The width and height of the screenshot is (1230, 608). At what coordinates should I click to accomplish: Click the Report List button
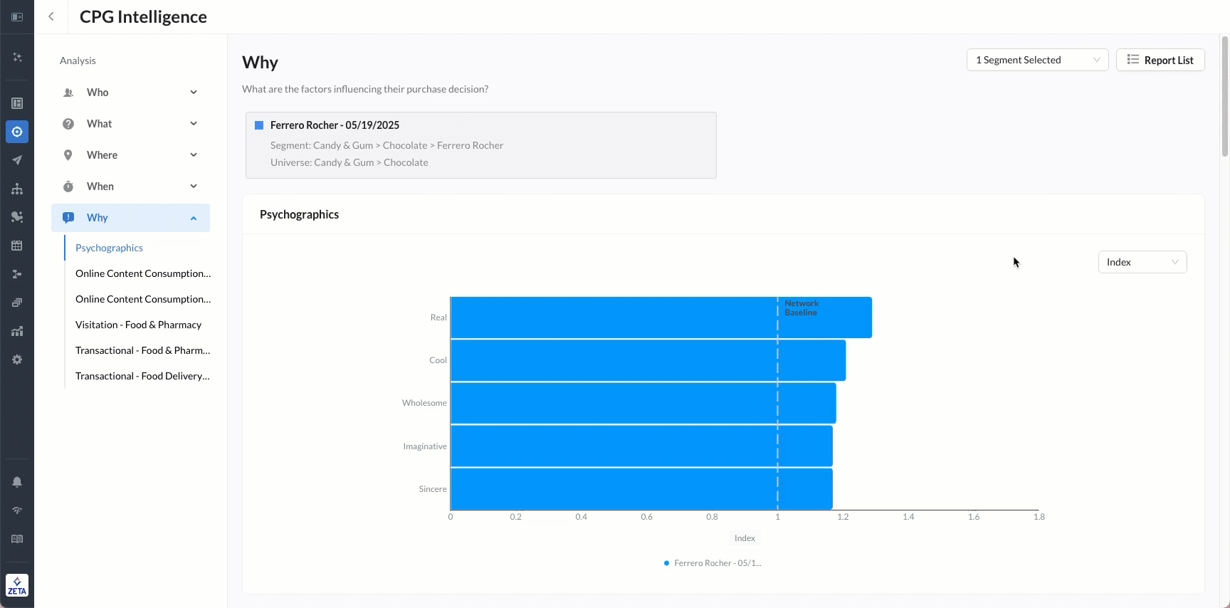[x=1160, y=60]
